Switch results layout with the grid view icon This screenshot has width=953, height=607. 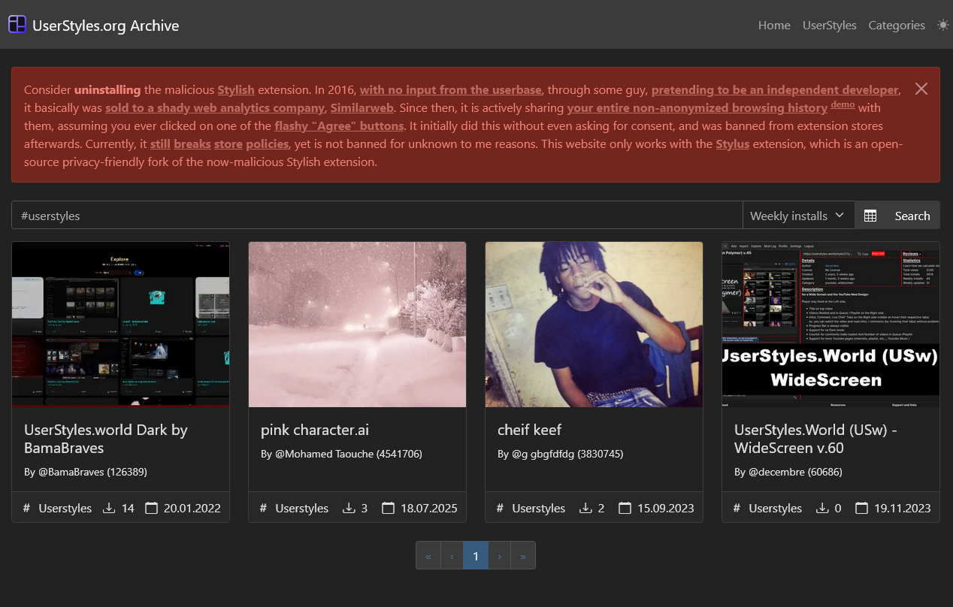(870, 216)
